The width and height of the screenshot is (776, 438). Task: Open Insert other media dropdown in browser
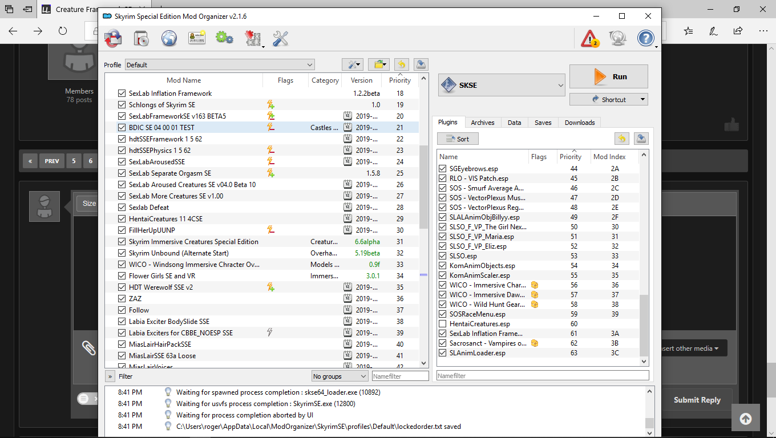693,348
